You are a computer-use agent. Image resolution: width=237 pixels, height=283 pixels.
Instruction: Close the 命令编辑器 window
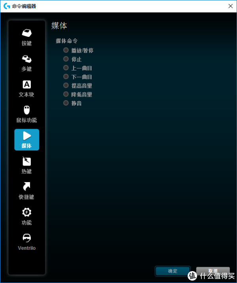[231, 6]
